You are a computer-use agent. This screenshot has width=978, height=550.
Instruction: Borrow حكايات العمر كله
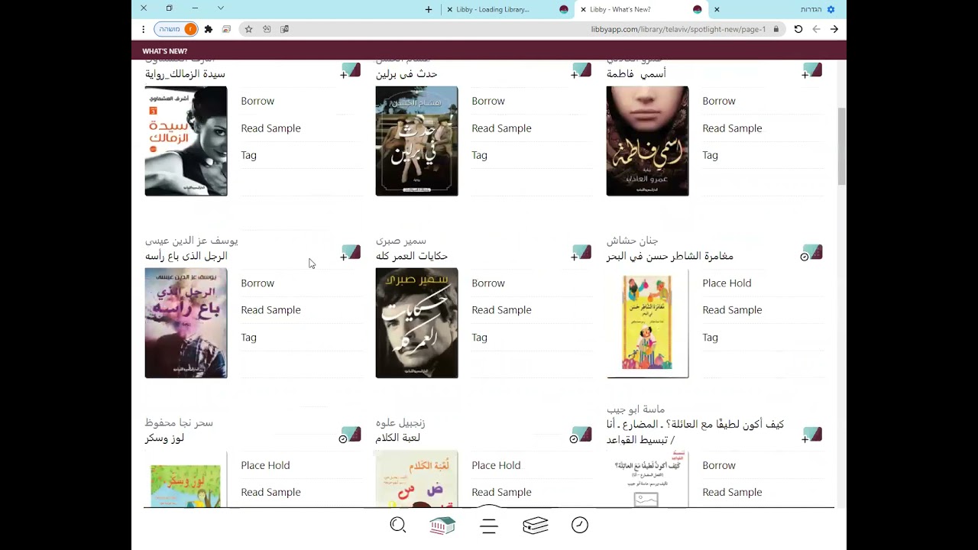[488, 283]
